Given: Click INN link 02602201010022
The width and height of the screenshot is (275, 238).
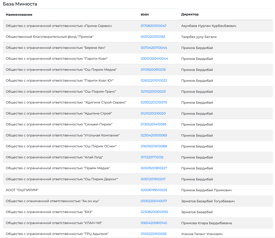Looking at the screenshot, I should 154,81.
